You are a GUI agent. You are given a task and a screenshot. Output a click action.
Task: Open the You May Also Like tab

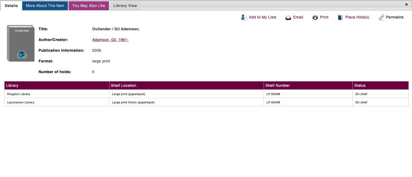pos(89,6)
